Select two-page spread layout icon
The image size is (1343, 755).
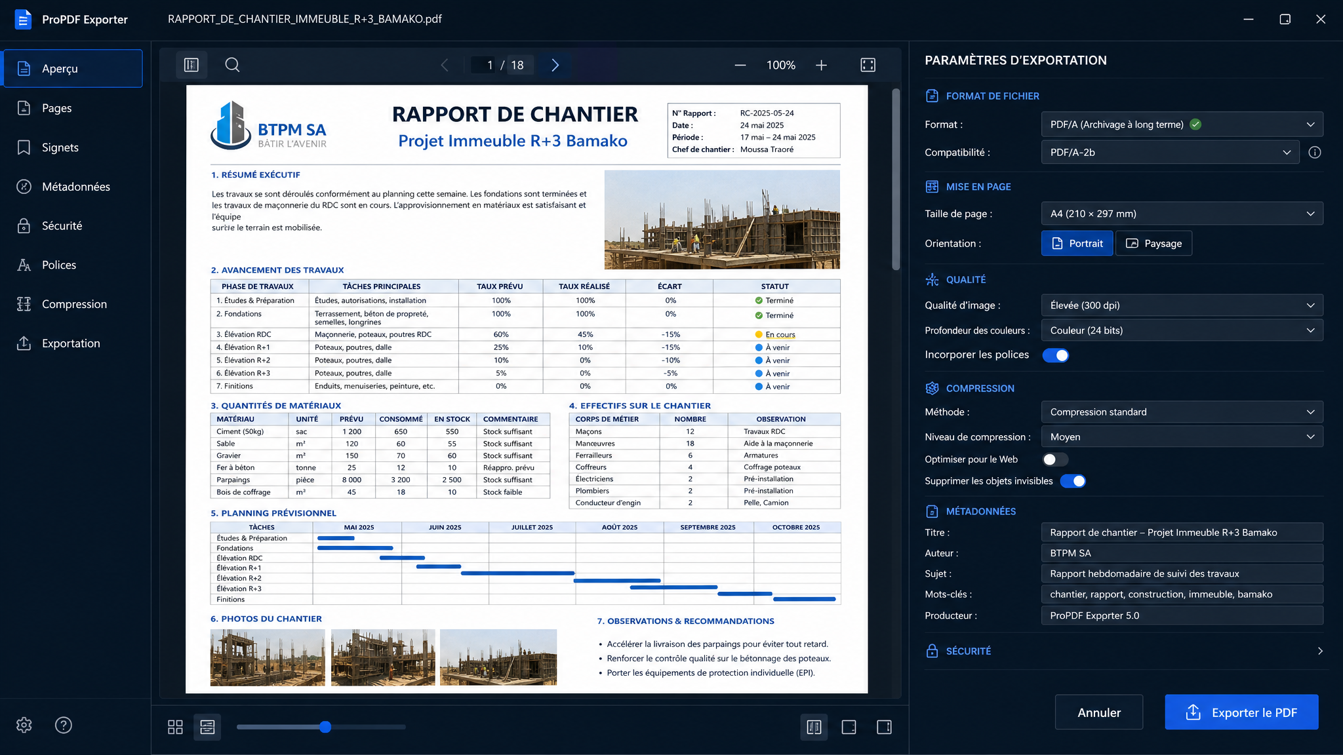(814, 727)
